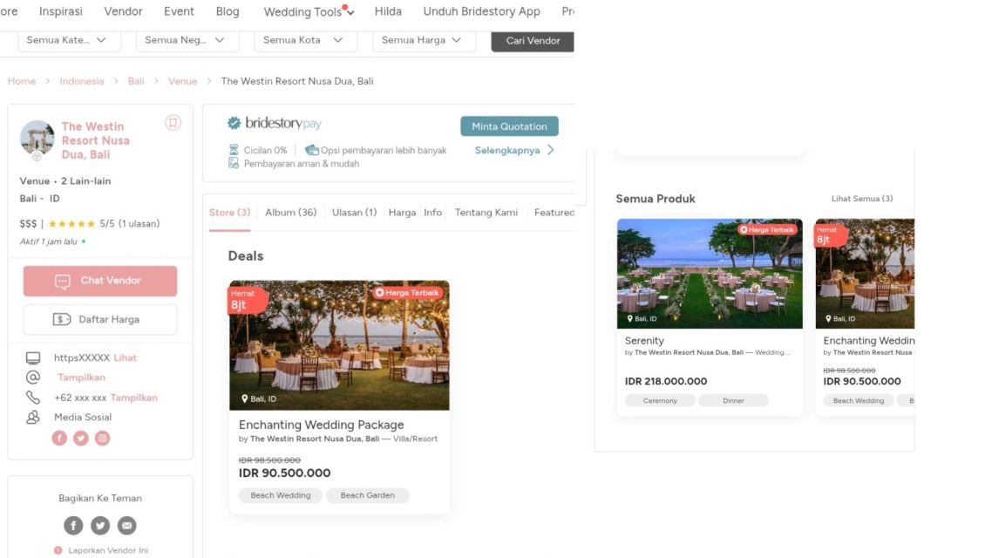
Task: Click the Beach Garden tag on Deals card
Action: coord(368,495)
